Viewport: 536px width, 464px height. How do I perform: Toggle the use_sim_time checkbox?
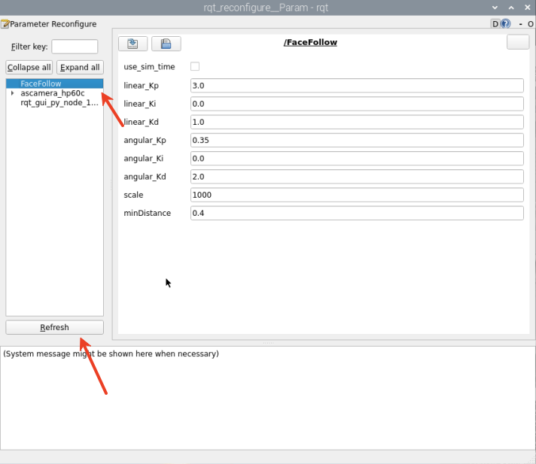tap(195, 67)
